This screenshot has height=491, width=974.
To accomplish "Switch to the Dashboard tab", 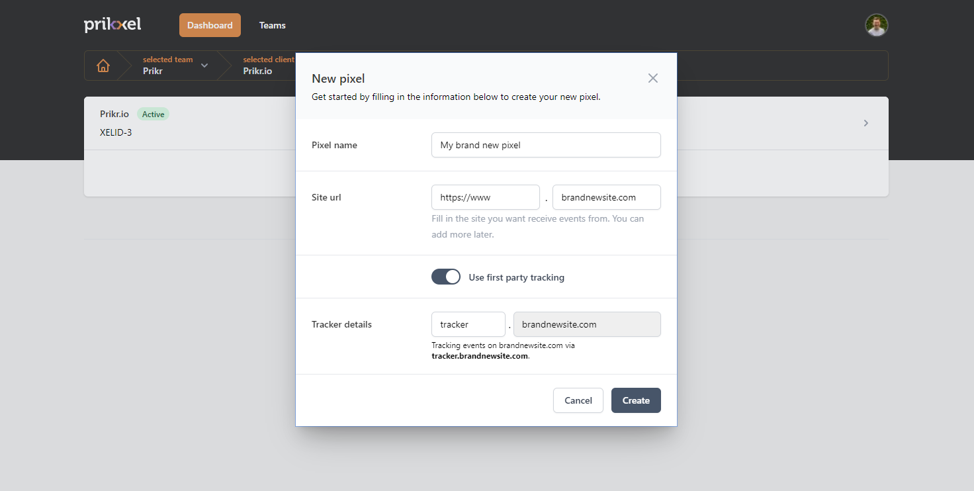I will point(210,25).
